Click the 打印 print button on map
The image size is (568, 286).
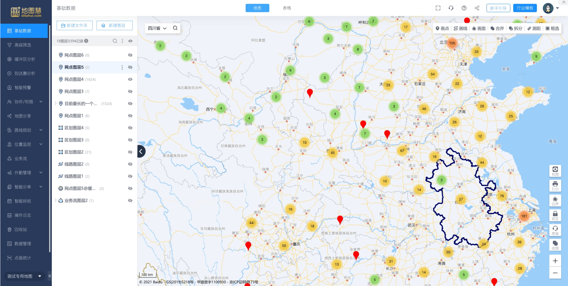point(555,186)
